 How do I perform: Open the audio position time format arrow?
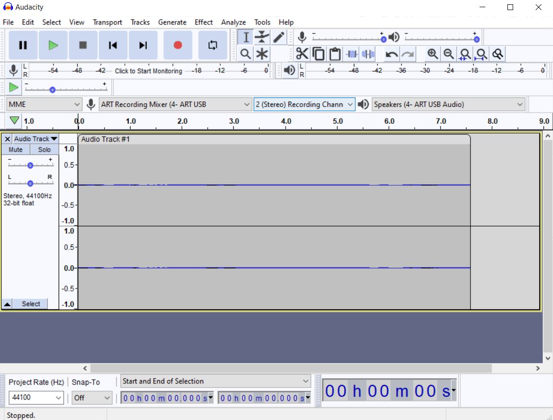454,390
